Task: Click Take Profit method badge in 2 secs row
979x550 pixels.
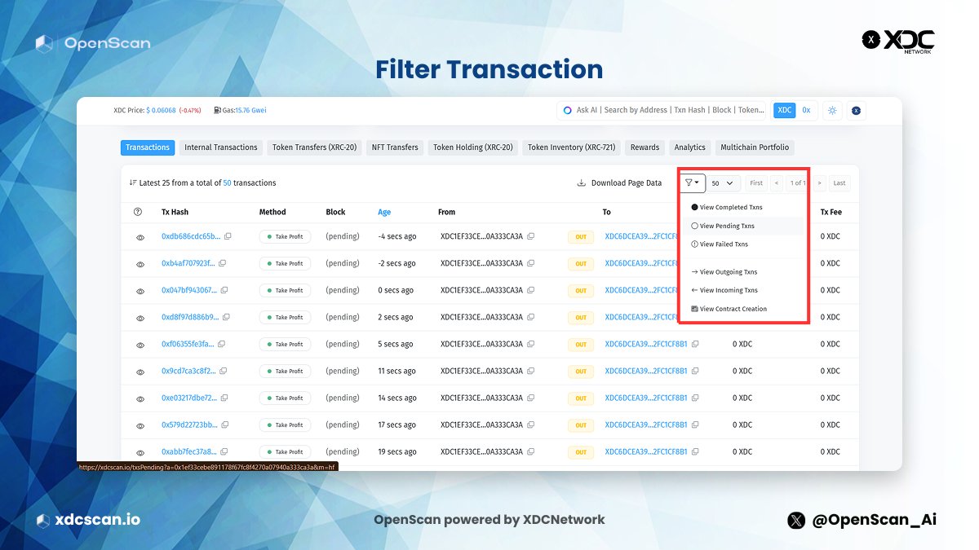Action: tap(285, 317)
